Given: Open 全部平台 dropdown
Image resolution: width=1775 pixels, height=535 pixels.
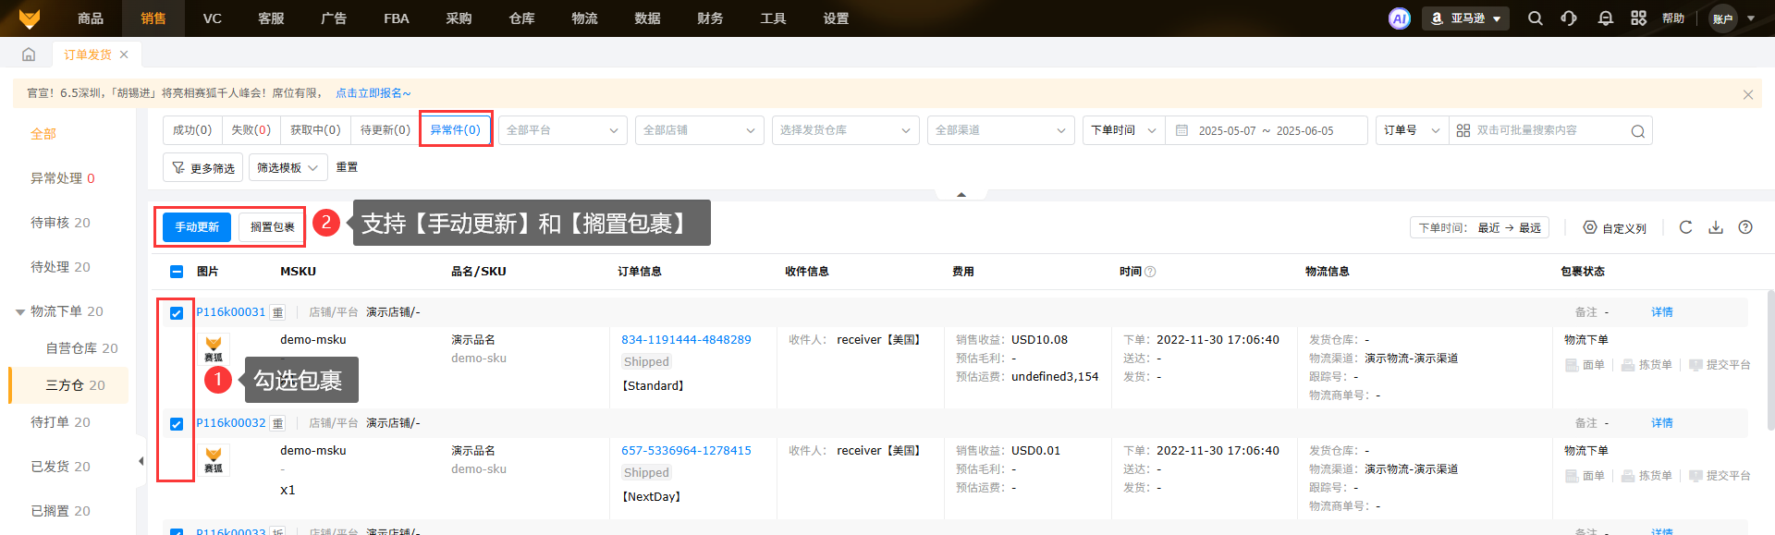Looking at the screenshot, I should (563, 130).
